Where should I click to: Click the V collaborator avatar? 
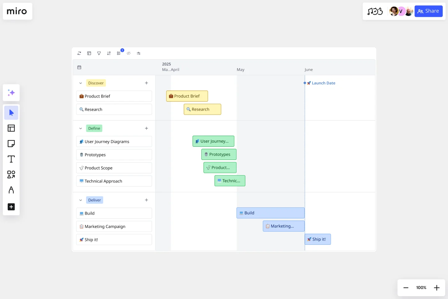click(401, 11)
